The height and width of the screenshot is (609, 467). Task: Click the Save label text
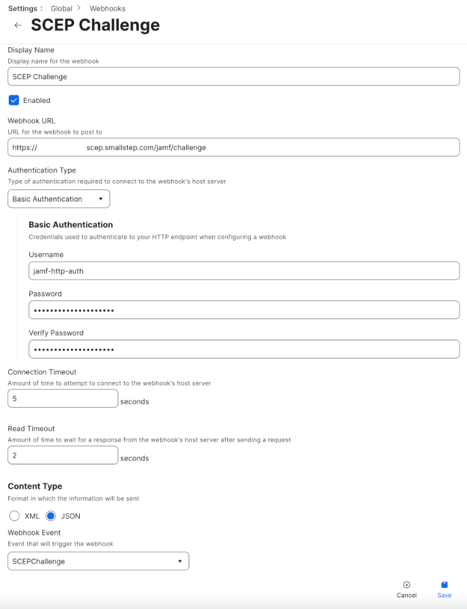pyautogui.click(x=445, y=595)
